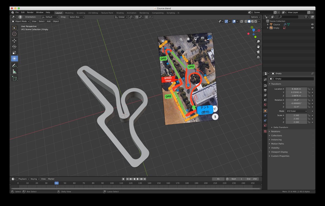The image size is (325, 206).
Task: Switch to the Modeling workspace tab
Action: point(69,13)
